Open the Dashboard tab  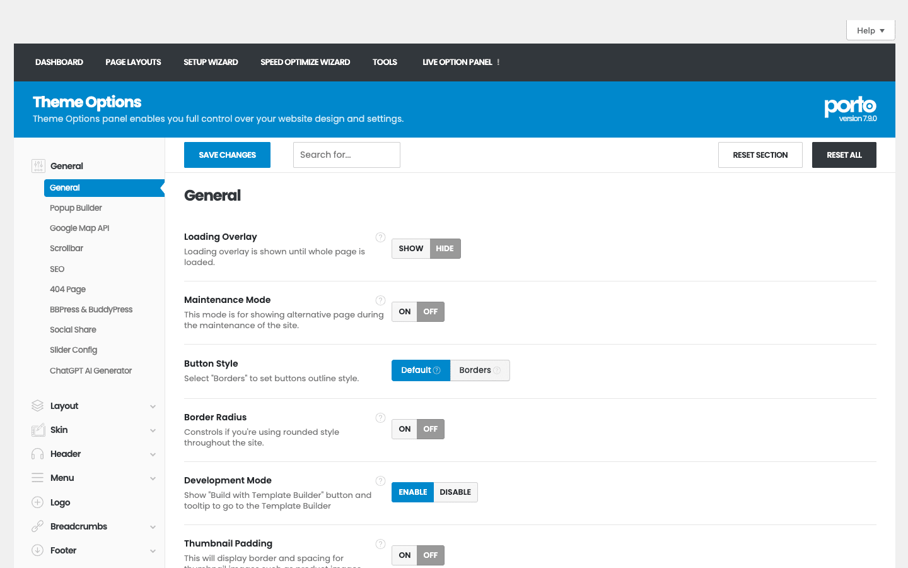coord(59,62)
